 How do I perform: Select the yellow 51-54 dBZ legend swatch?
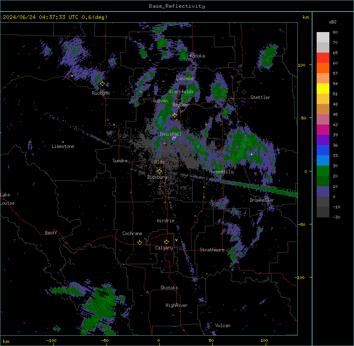click(323, 88)
